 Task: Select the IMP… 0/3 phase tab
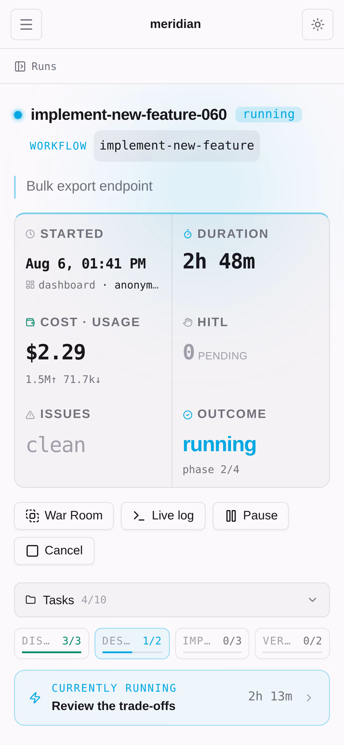212,644
